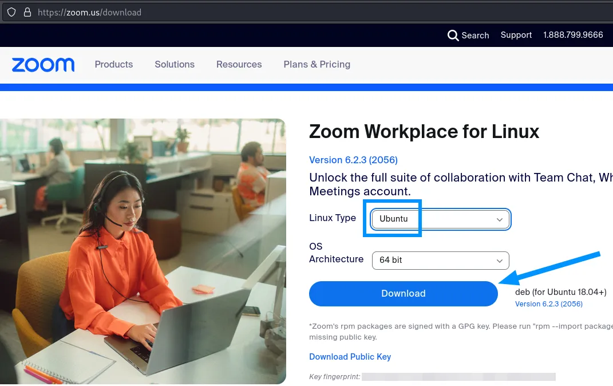Image resolution: width=613 pixels, height=386 pixels.
Task: Open the Linux Type dropdown set to Ubuntu
Action: pyautogui.click(x=440, y=219)
